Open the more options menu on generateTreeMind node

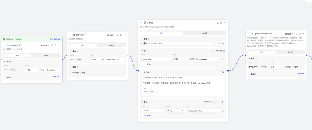[304, 34]
